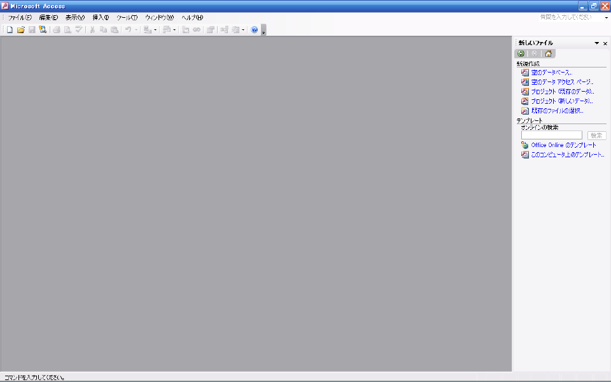Click the Paste clipboard icon

point(115,30)
